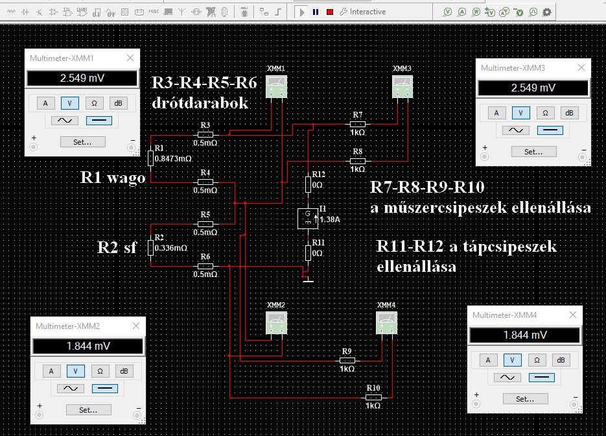Switch Multimeter-XMM1 to ohmmeter mode (Ω)

pos(94,103)
